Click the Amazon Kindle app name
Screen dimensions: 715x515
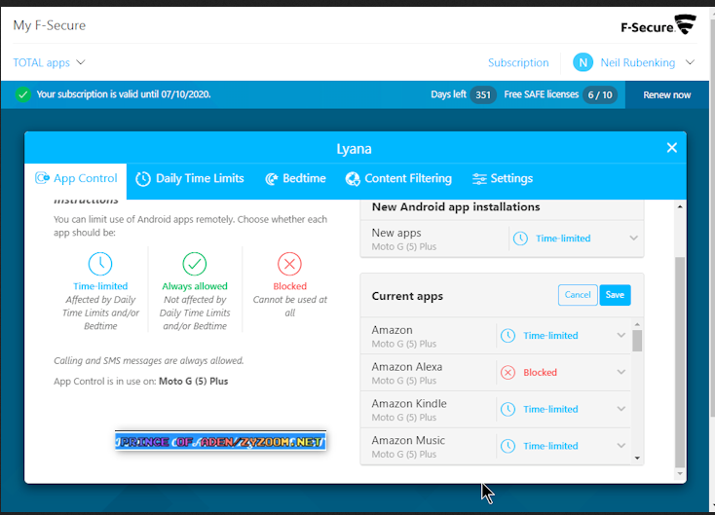click(409, 404)
